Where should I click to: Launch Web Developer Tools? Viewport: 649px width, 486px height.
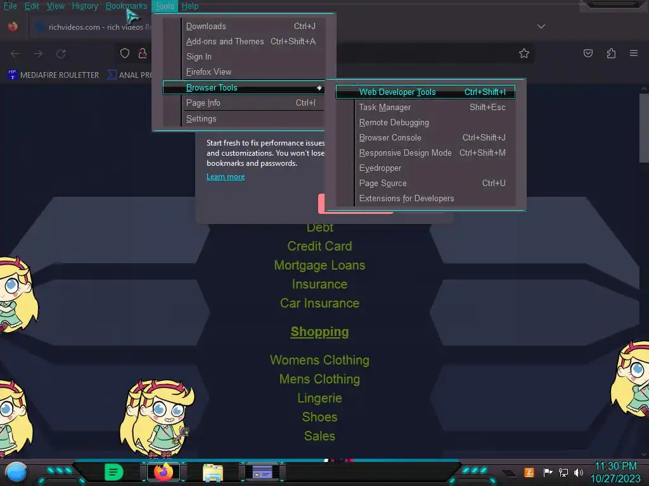click(x=425, y=92)
